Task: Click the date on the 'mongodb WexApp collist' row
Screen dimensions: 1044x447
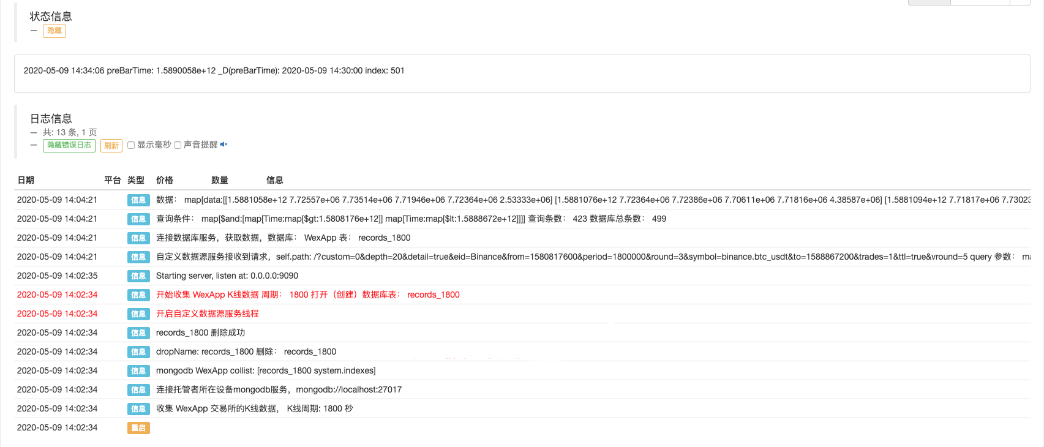Action: [58, 370]
